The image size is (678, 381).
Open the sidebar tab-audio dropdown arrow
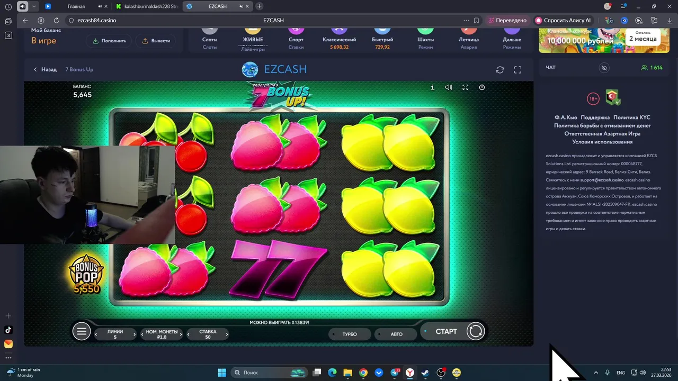click(34, 6)
